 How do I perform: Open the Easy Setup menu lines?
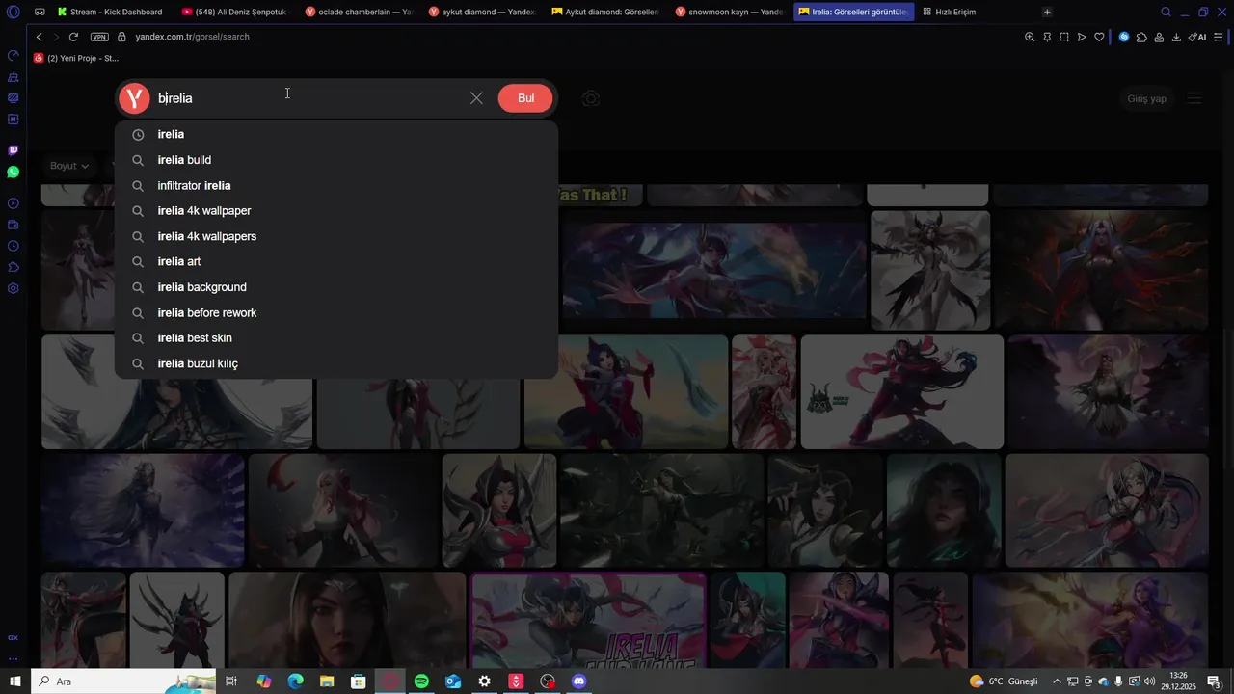click(1220, 37)
